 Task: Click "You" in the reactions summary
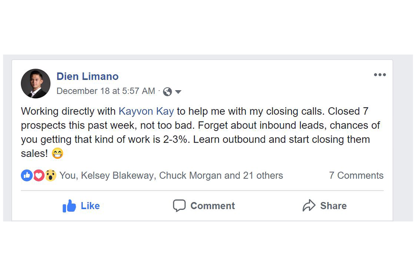(67, 175)
